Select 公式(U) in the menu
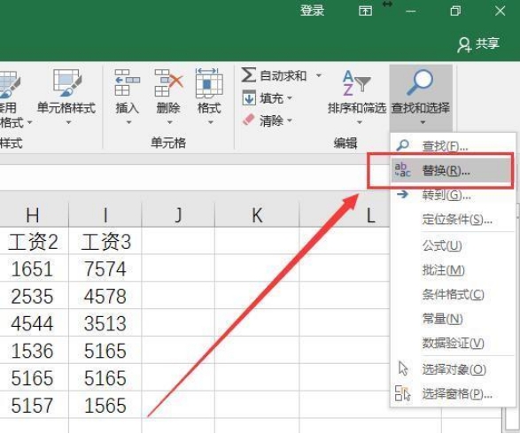Viewport: 520px width, 434px height. (x=453, y=245)
